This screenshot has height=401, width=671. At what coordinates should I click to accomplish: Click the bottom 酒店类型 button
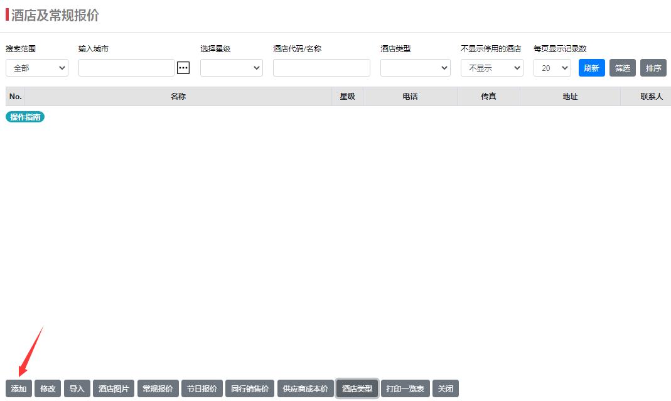tap(357, 388)
